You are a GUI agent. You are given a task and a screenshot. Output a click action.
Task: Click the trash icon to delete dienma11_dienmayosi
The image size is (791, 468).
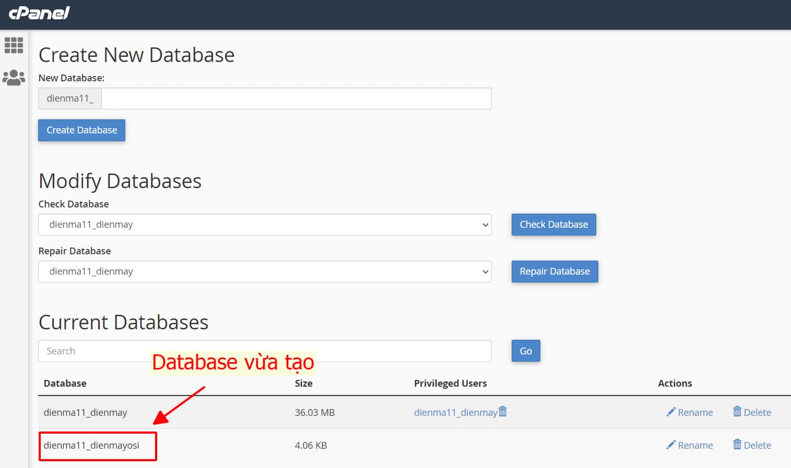pos(737,445)
